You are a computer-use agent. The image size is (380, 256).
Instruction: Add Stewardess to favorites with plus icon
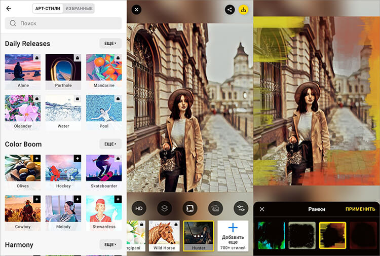[118, 199]
